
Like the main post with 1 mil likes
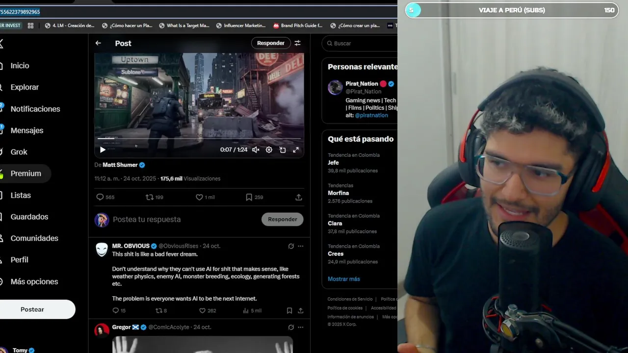pos(205,197)
